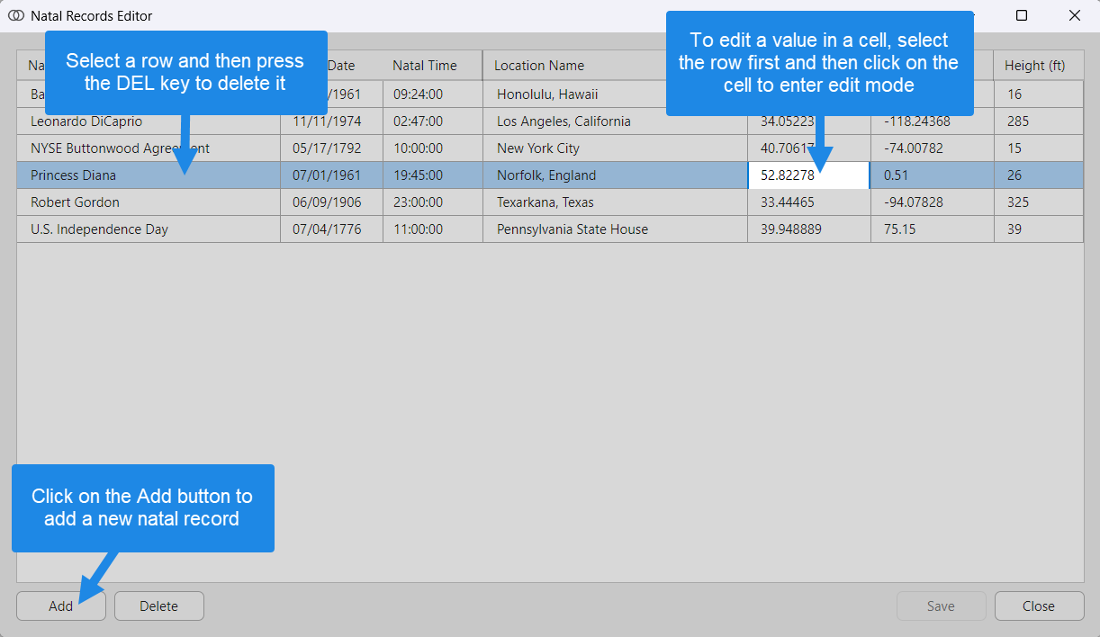Click the -118.24368 longitude cell

coord(916,121)
